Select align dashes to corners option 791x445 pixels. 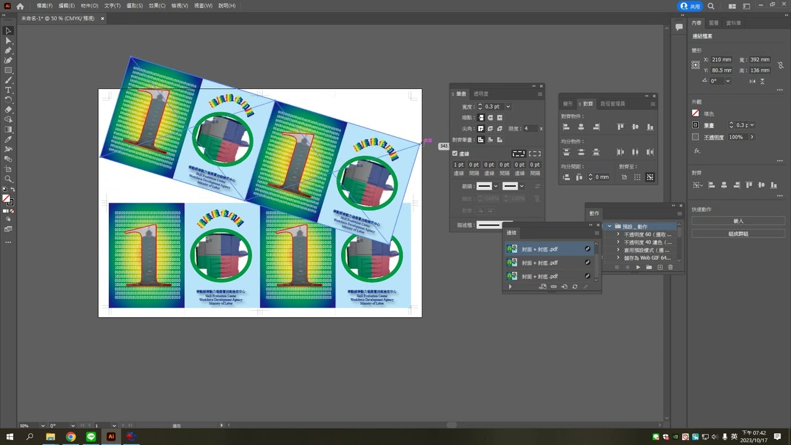tap(535, 154)
